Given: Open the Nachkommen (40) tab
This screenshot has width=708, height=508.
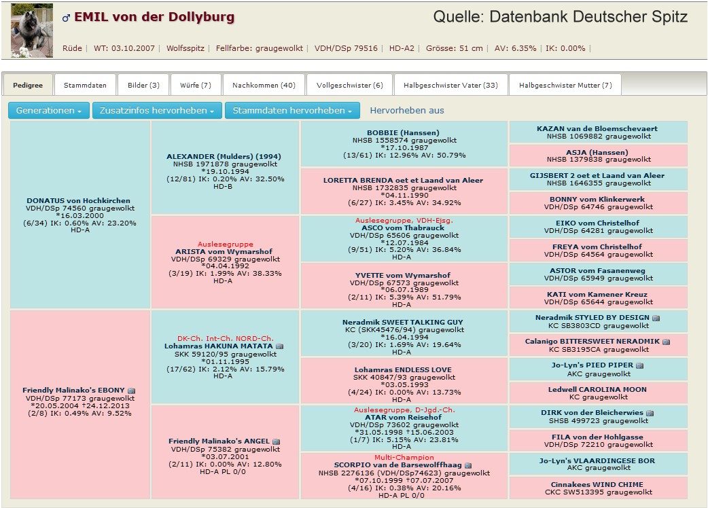Looking at the screenshot, I should [264, 86].
